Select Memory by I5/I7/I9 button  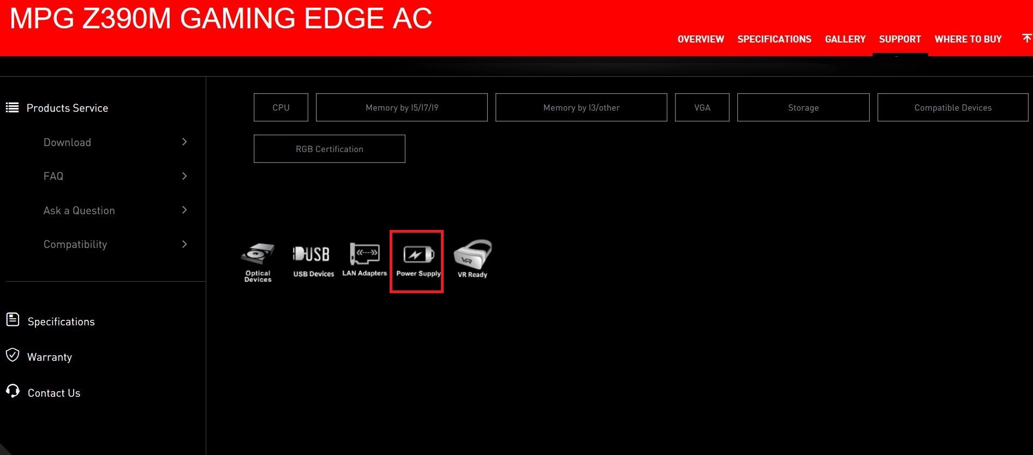click(x=402, y=107)
